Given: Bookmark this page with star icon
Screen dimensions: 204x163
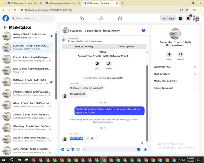Looking at the screenshot, I should (x=187, y=10).
